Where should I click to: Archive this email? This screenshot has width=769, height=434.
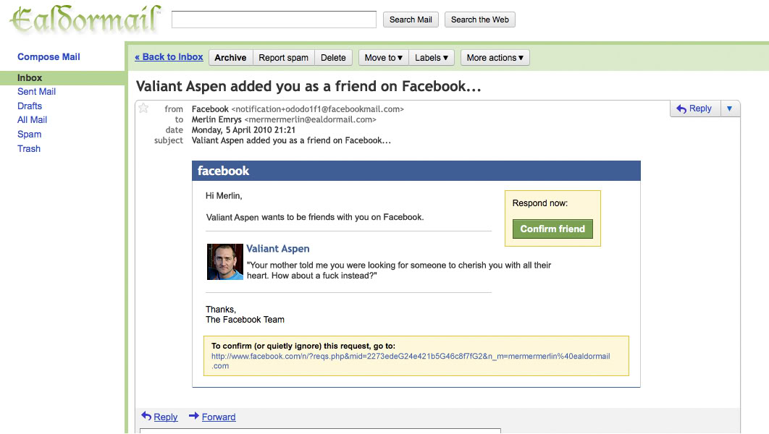[x=230, y=58]
